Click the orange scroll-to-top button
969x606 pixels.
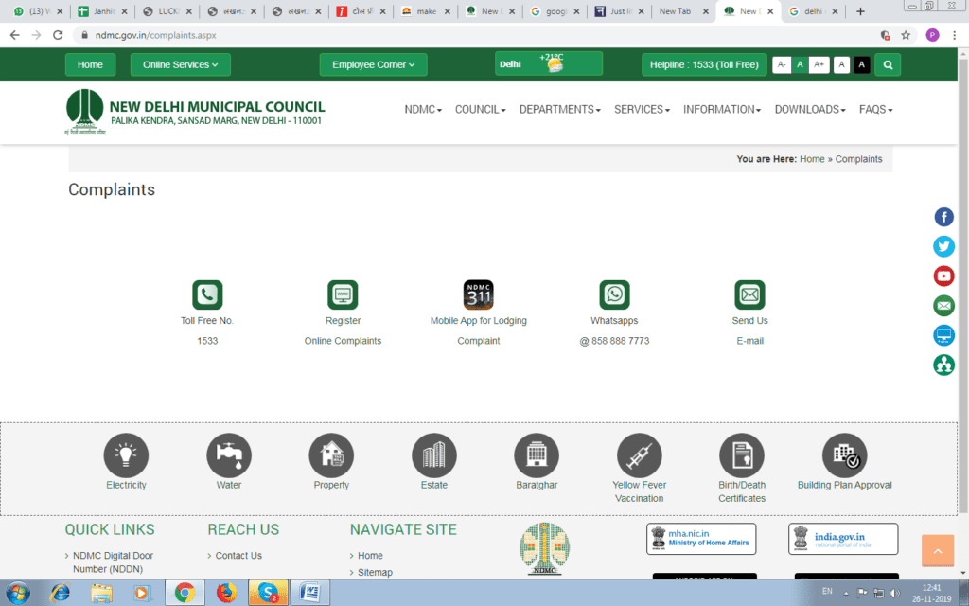coord(938,550)
